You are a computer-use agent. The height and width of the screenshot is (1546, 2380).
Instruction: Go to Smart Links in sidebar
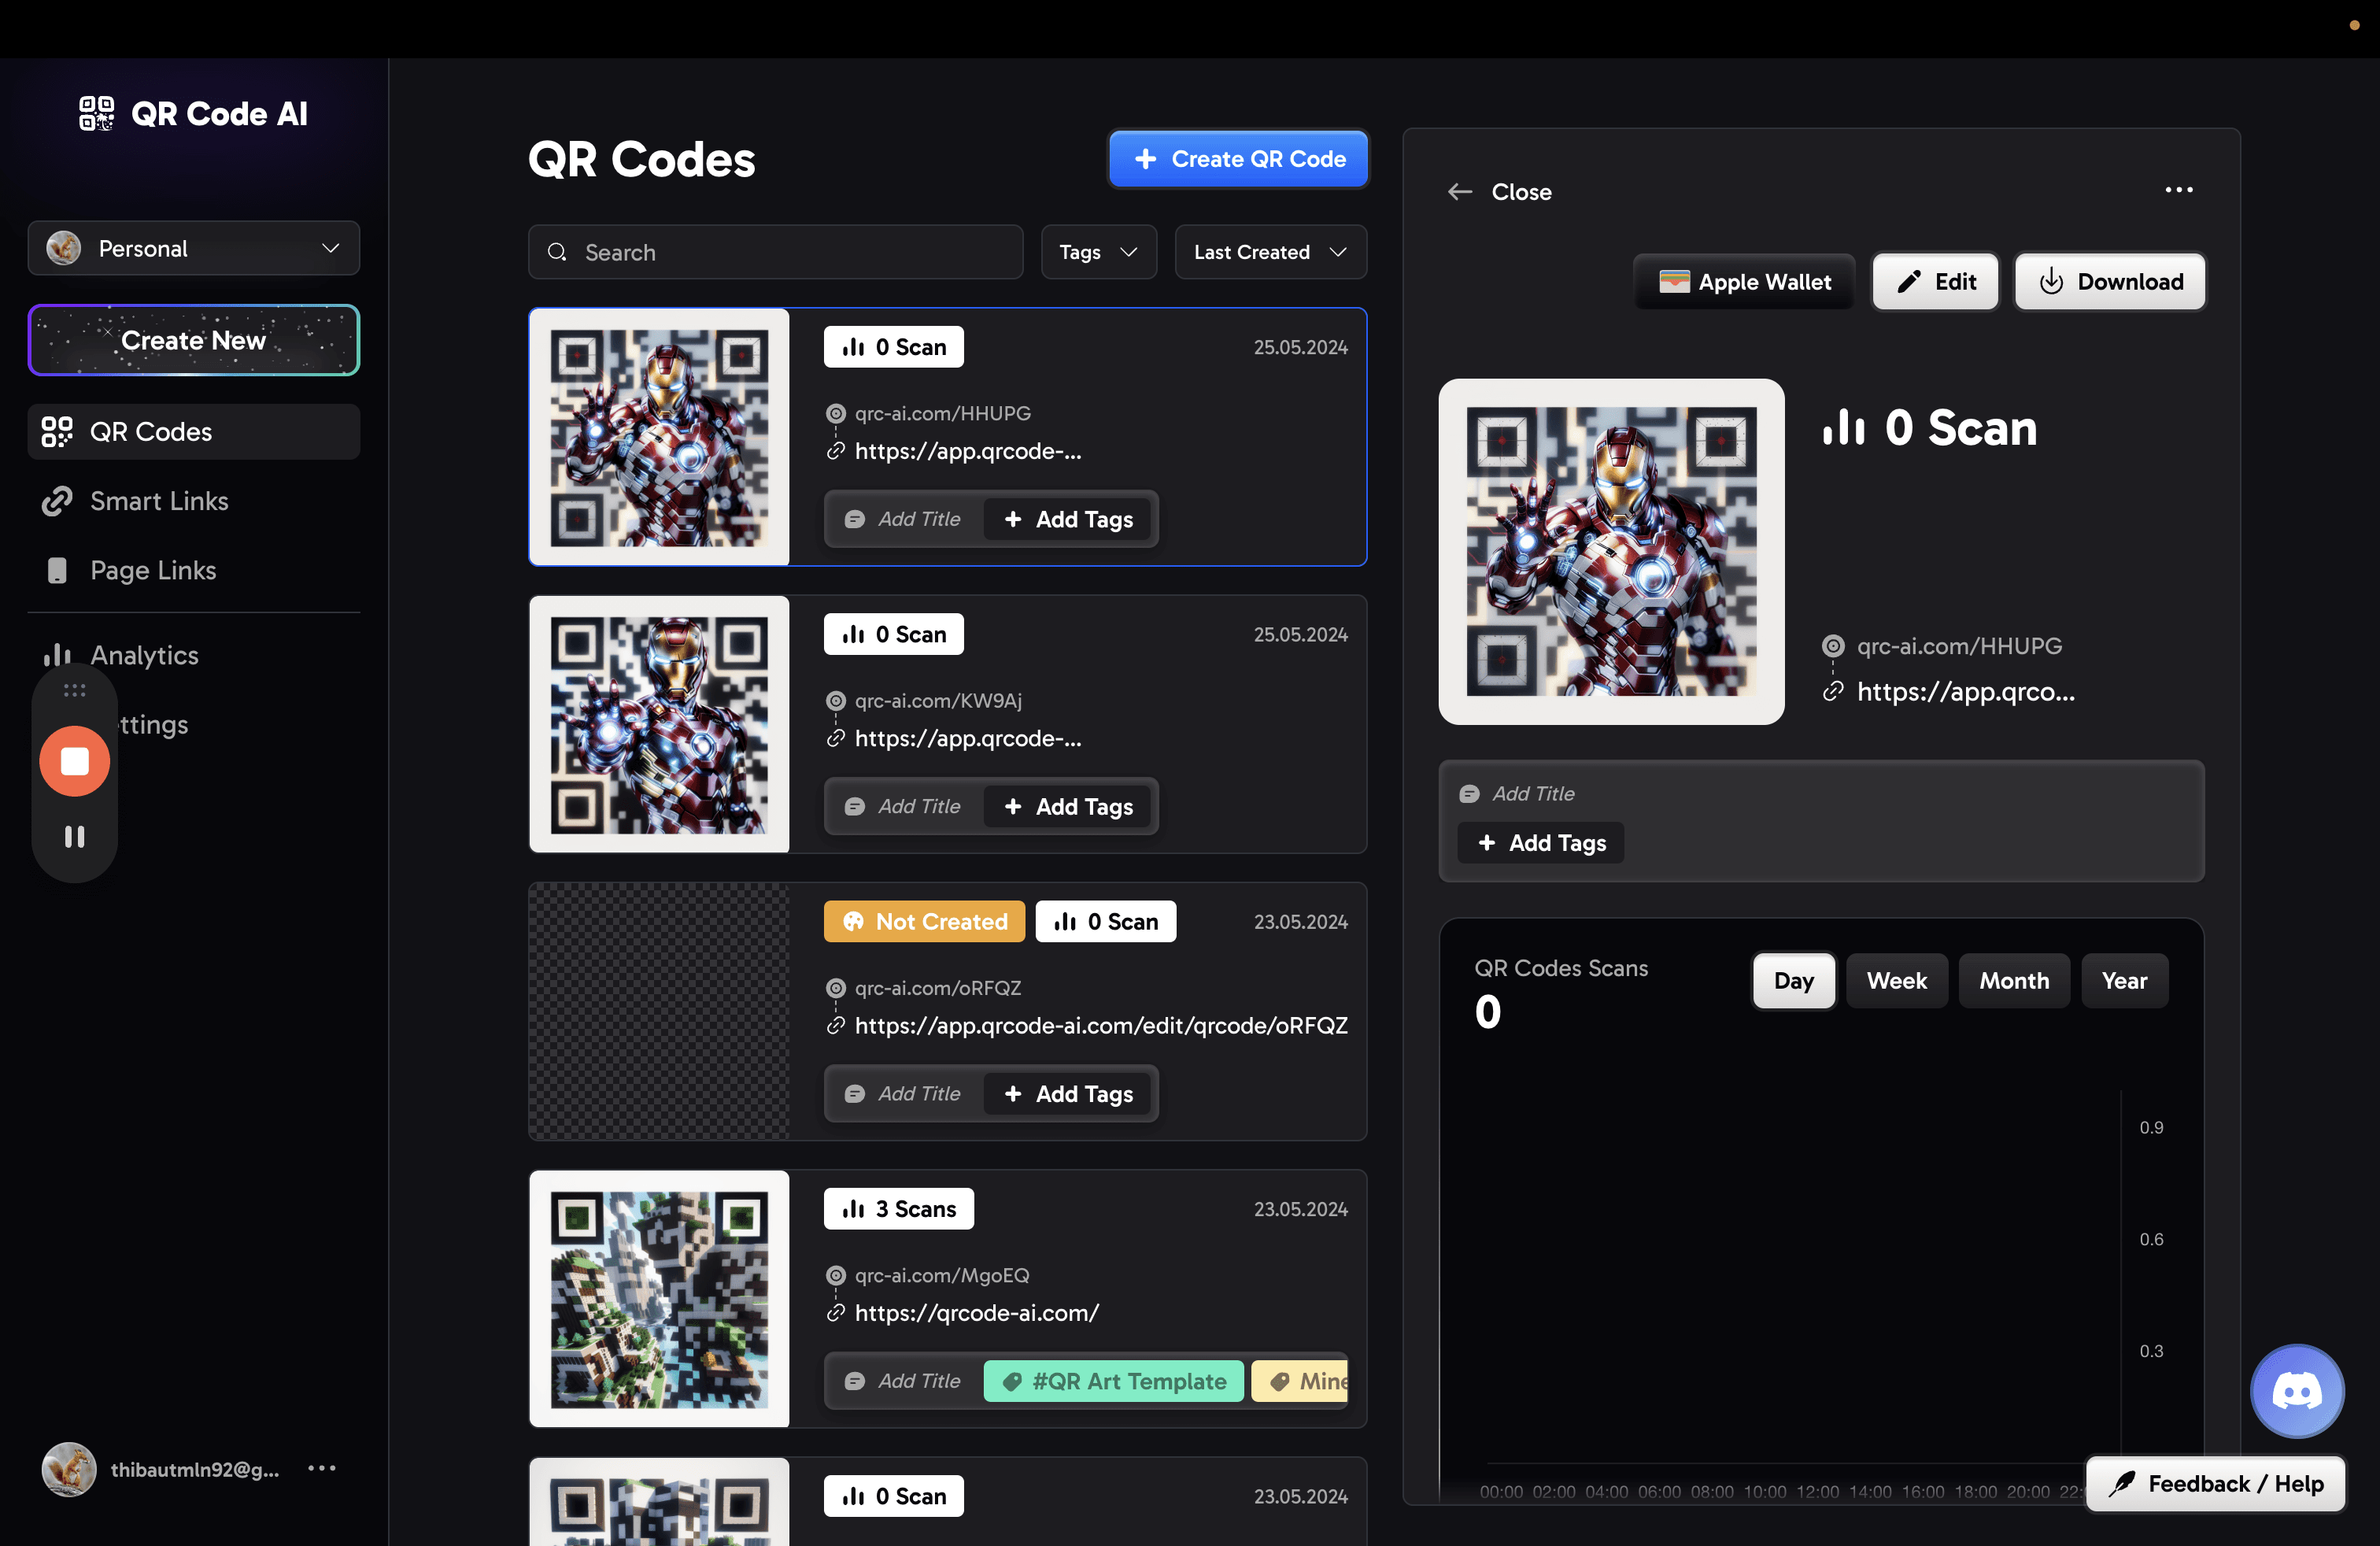[194, 500]
